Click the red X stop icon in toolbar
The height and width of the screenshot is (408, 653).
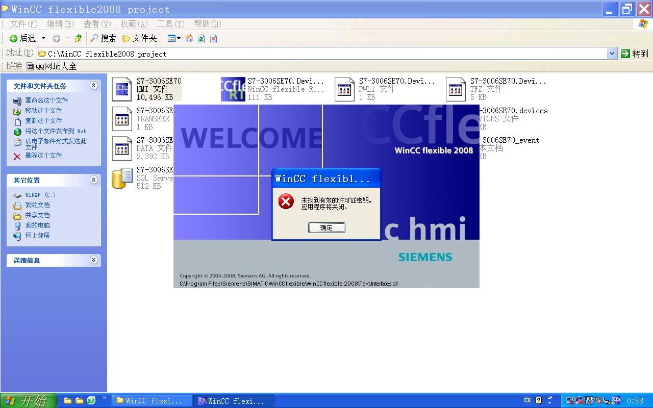[214, 38]
